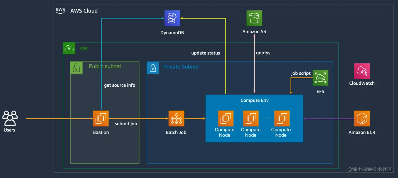Click the 'Bastion' caption text
Image resolution: width=398 pixels, height=178 pixels.
101,132
